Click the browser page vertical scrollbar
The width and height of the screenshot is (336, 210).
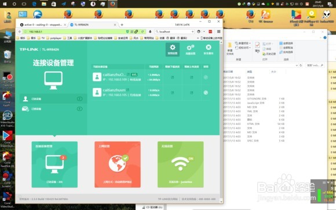click(x=221, y=121)
